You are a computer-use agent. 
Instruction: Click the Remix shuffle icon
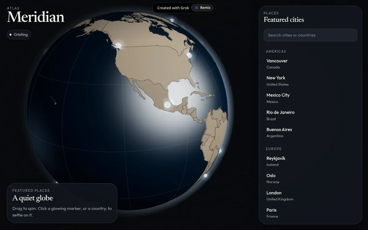click(x=196, y=8)
